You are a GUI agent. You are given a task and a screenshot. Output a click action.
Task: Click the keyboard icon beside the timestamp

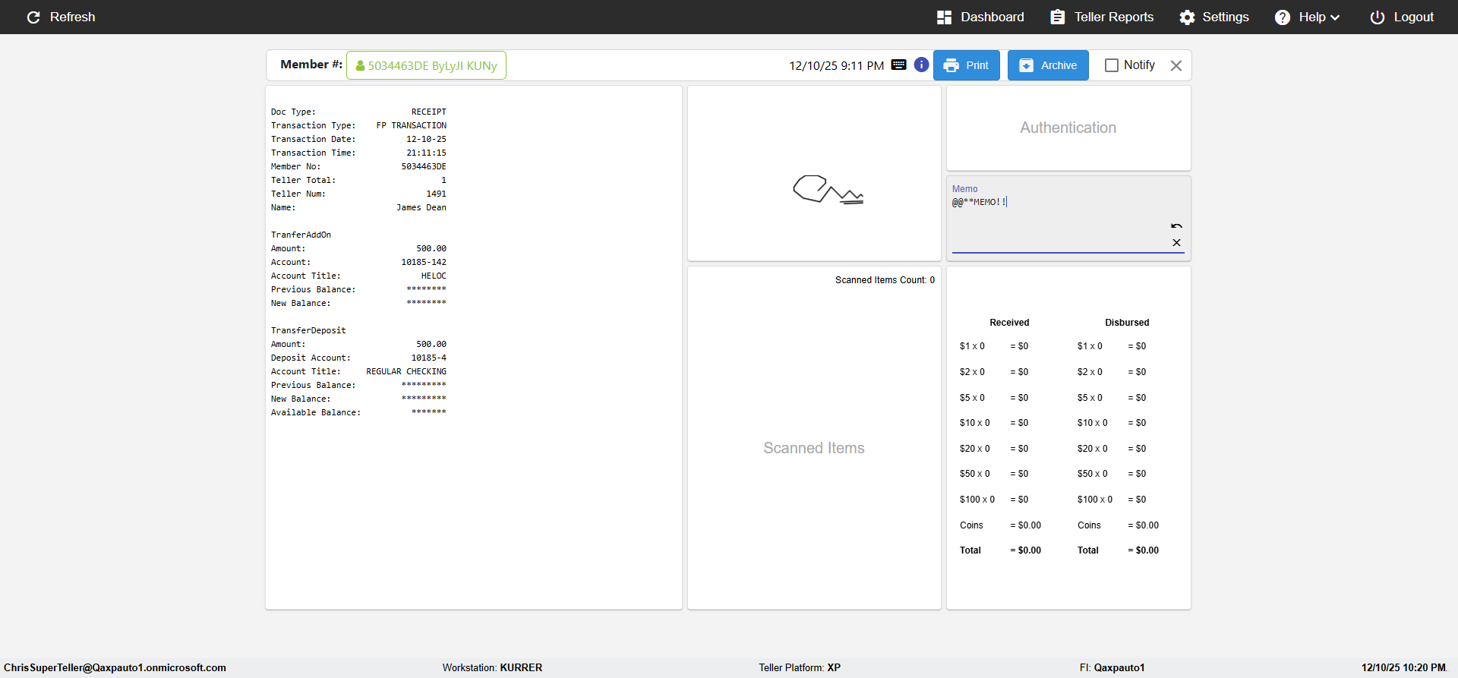(898, 65)
